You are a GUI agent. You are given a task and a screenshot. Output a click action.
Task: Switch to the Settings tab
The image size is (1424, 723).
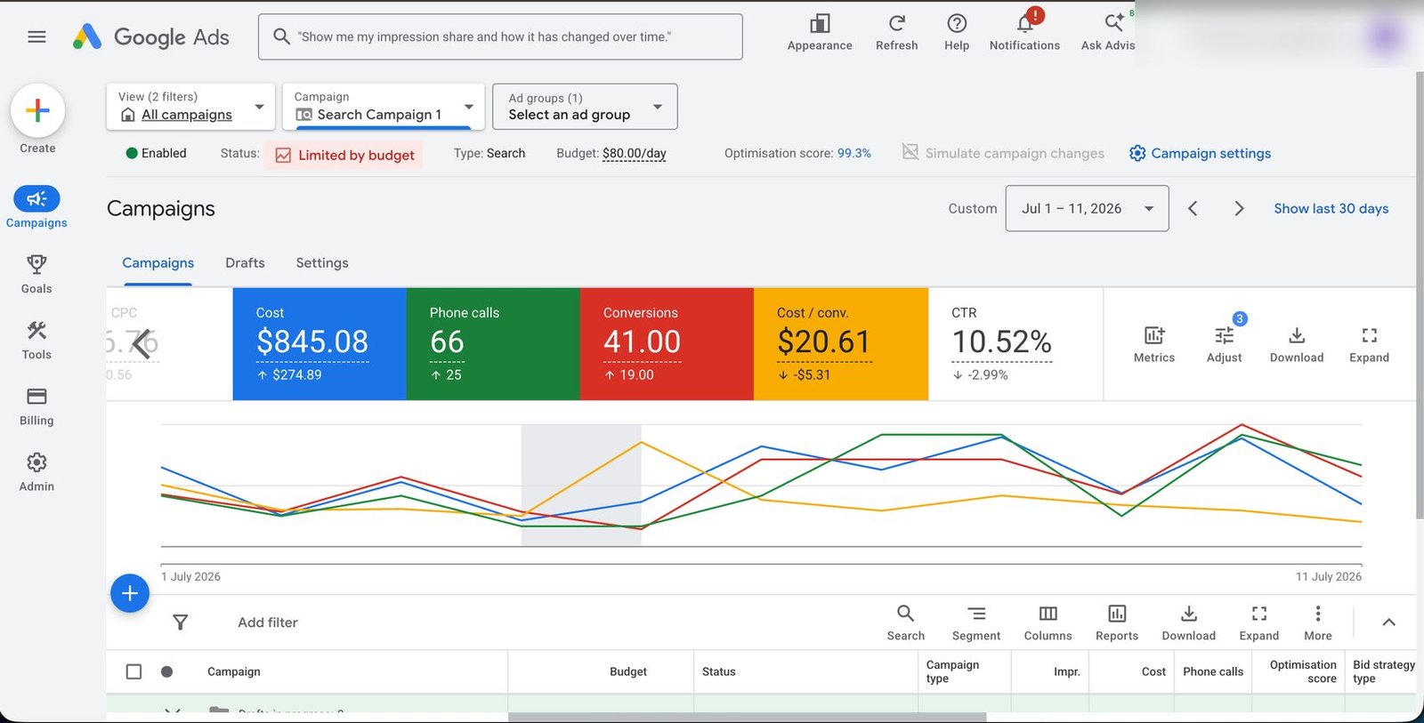[x=322, y=263]
